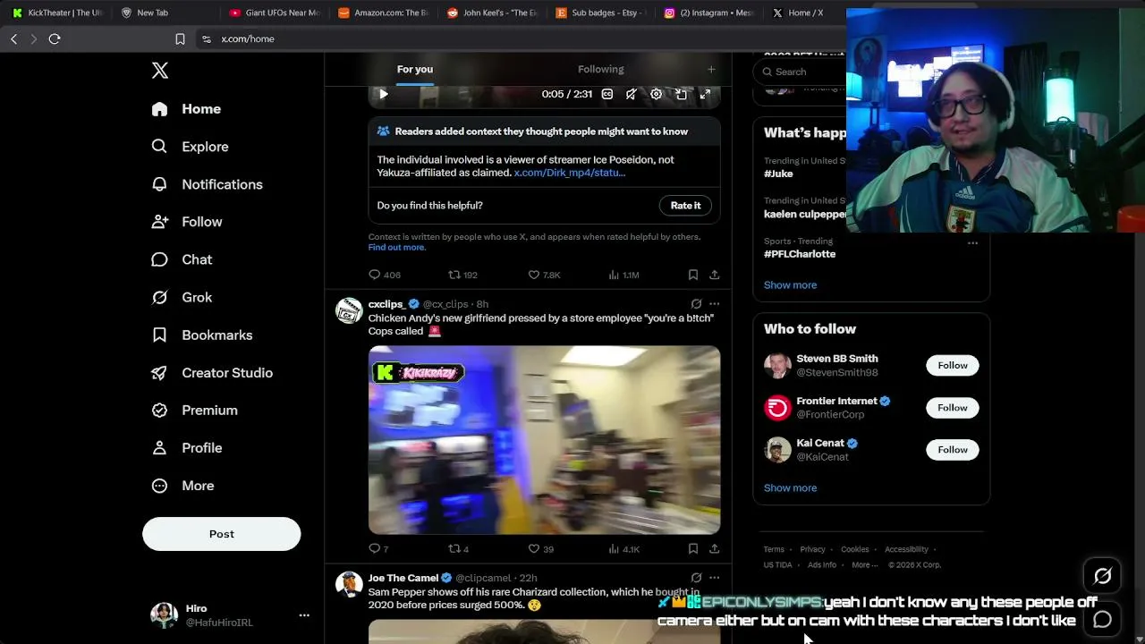Like the post with 7.8K likes
Viewport: 1145px width, 644px height.
tap(534, 275)
